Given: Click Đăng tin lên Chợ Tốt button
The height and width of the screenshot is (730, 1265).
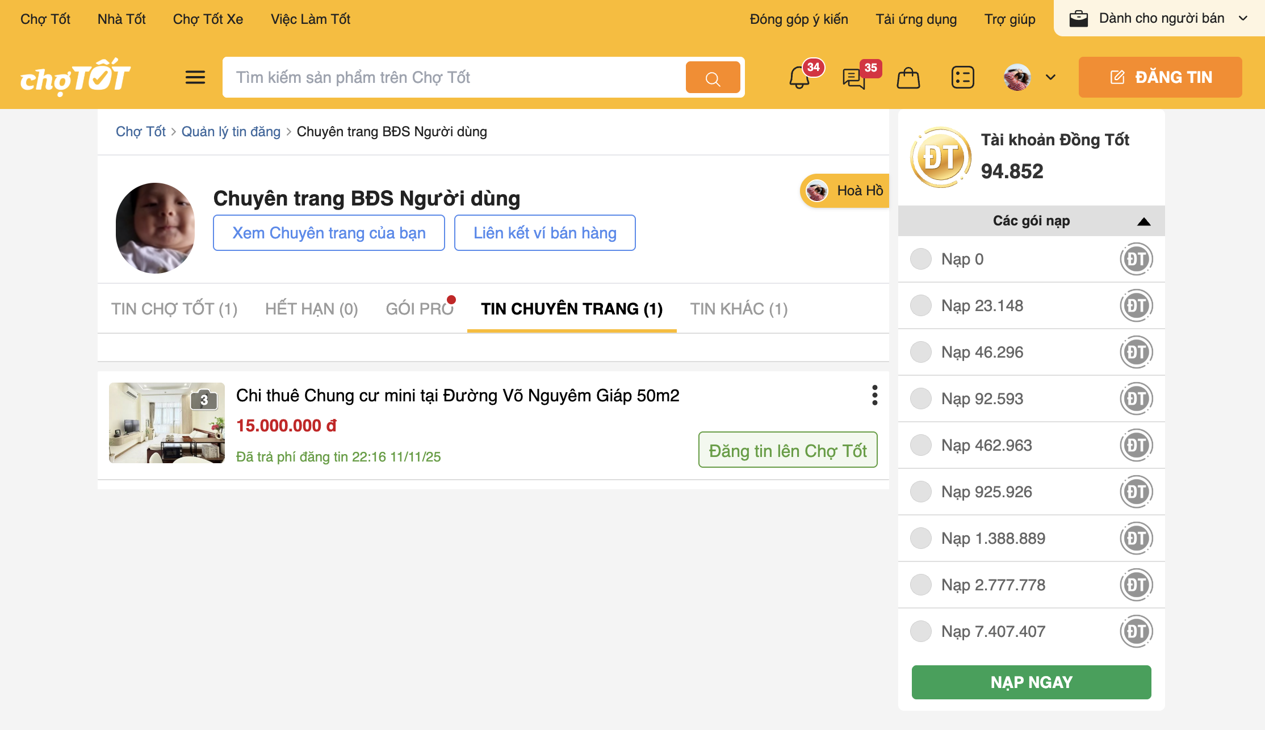Looking at the screenshot, I should coord(788,450).
